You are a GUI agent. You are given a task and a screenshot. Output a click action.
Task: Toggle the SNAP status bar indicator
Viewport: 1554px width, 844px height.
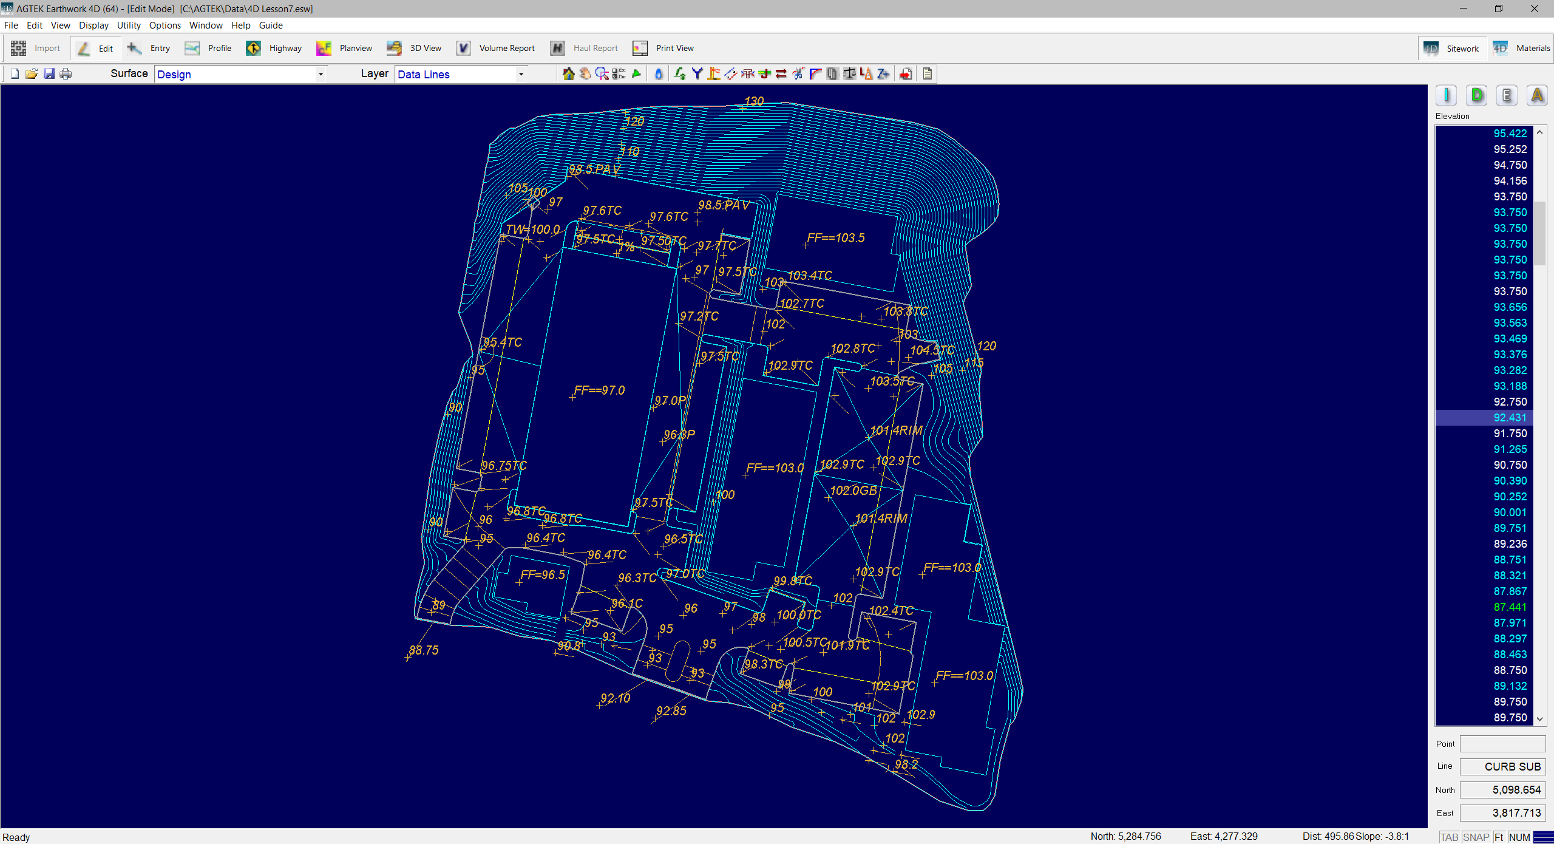tap(1476, 837)
